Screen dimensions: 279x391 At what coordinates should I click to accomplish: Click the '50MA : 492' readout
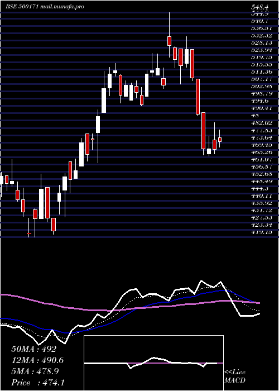click(x=33, y=349)
